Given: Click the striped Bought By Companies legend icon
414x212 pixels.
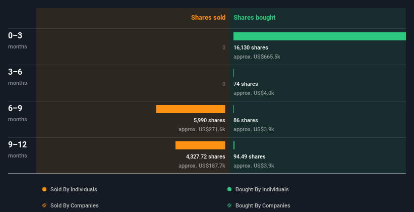Looking at the screenshot, I should pos(229,205).
